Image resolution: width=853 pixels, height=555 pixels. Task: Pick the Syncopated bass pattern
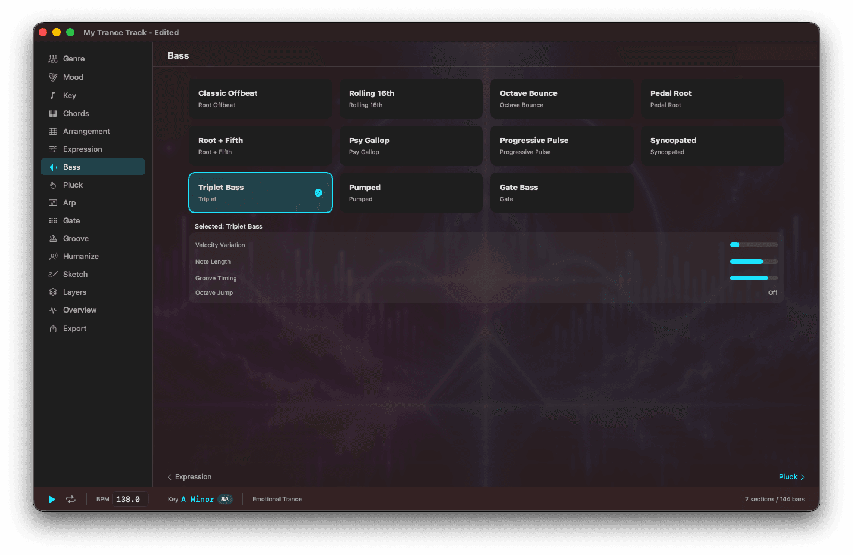(712, 145)
